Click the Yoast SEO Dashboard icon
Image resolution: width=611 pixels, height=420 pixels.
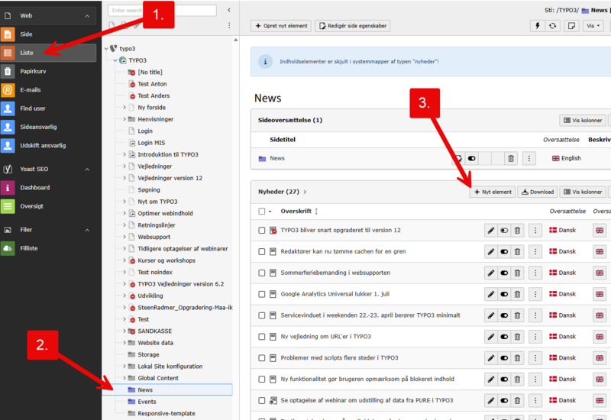click(x=8, y=188)
